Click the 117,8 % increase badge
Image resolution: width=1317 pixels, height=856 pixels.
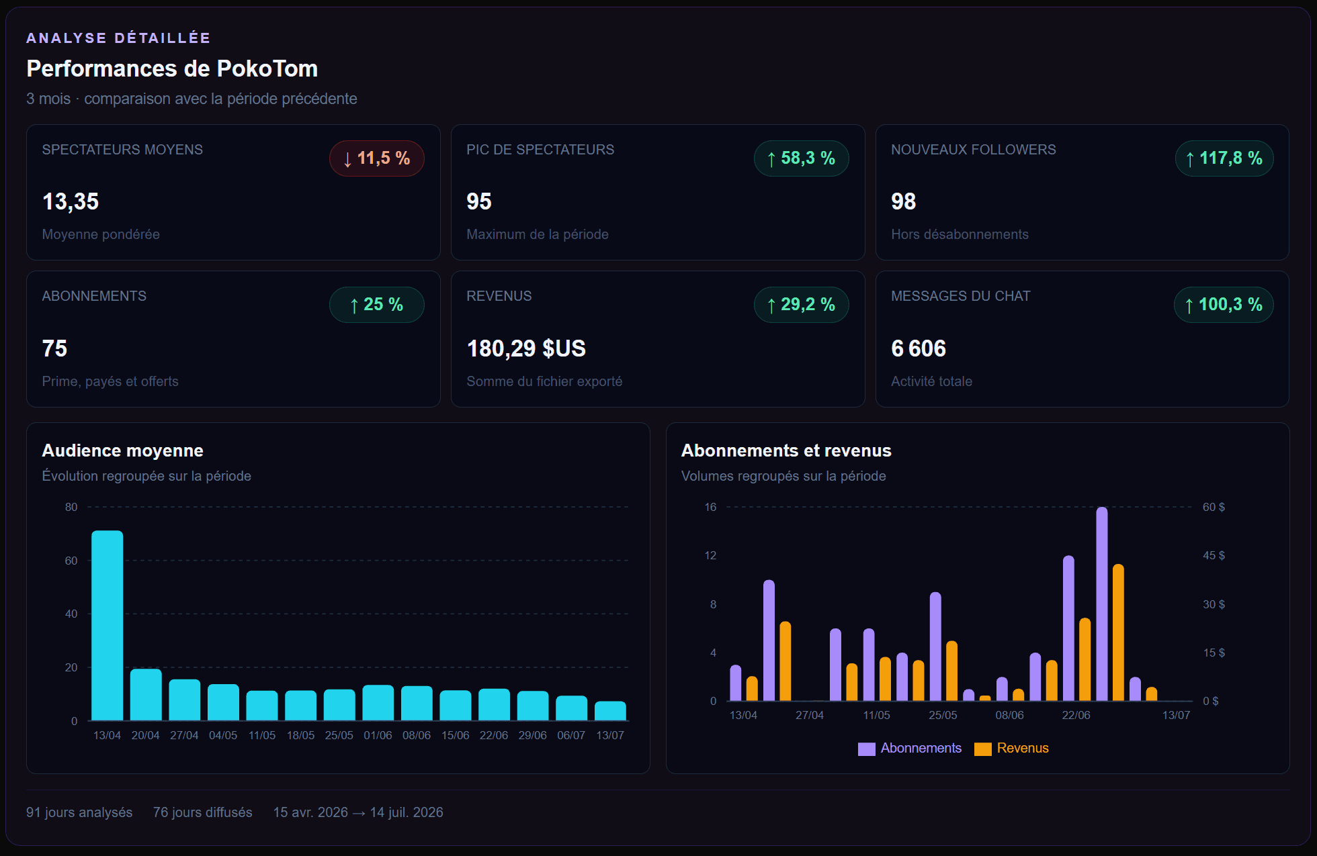pos(1224,158)
